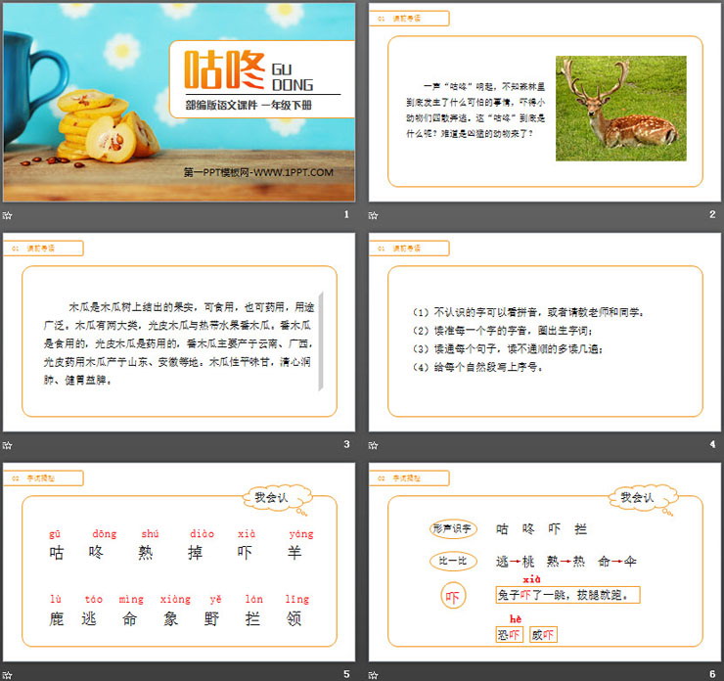724x681 pixels.
Task: Click the section tag header on slide 3
Action: pyautogui.click(x=43, y=249)
